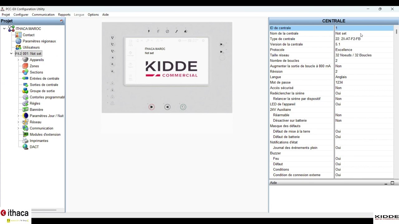The width and height of the screenshot is (399, 224).
Task: Click the Règles icon
Action: 25,103
